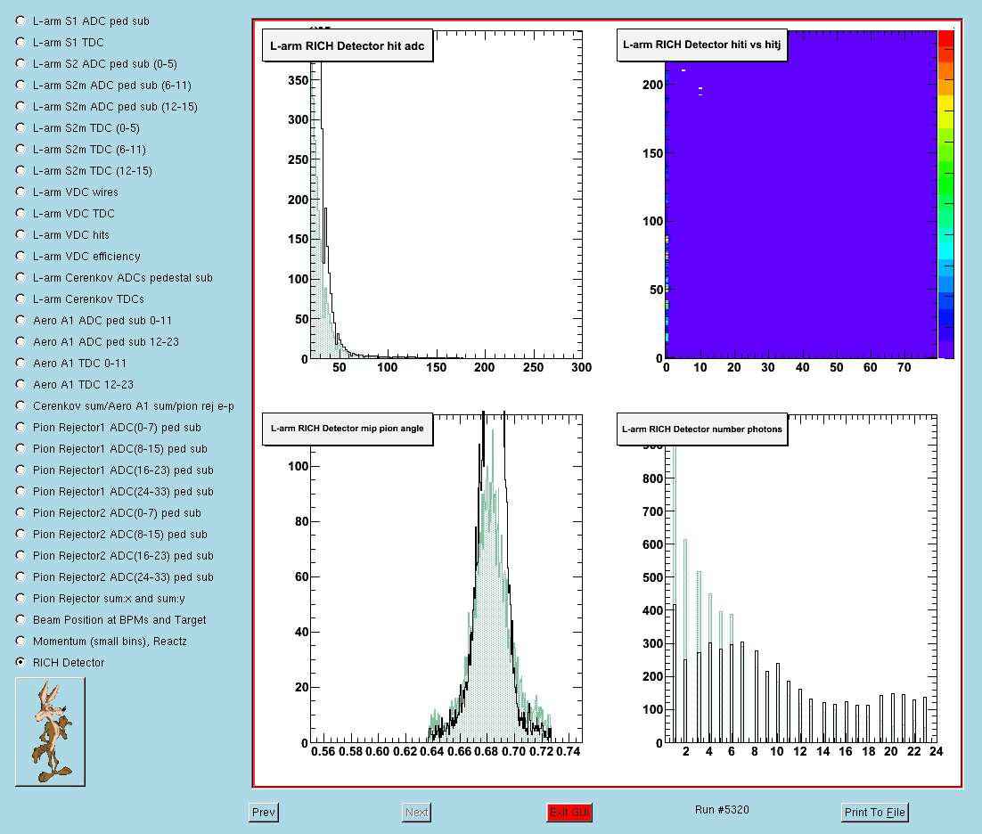The image size is (982, 834).
Task: Select the L-arm S1 TDC radio option
Action: pos(20,42)
